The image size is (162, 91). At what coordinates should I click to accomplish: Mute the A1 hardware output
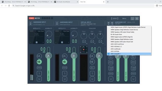[x=111, y=79]
